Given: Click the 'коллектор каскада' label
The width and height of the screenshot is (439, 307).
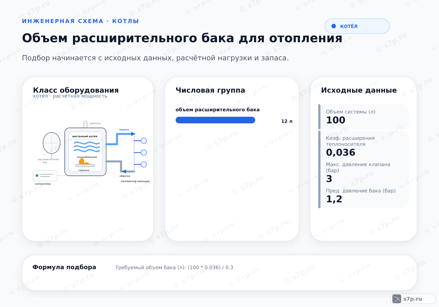Looking at the screenshot, I should [x=135, y=181].
